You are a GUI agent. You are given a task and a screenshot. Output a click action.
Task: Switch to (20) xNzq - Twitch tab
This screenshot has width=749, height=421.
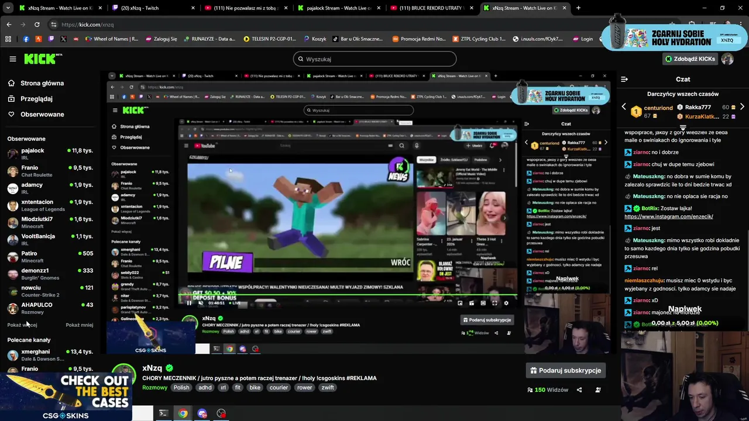(x=153, y=8)
